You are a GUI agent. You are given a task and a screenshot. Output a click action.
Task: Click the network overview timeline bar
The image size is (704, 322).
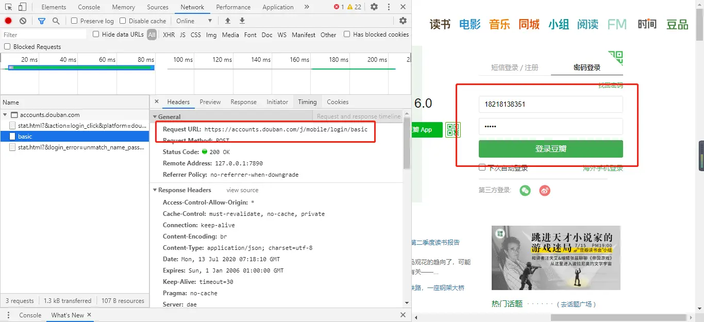pos(81,67)
